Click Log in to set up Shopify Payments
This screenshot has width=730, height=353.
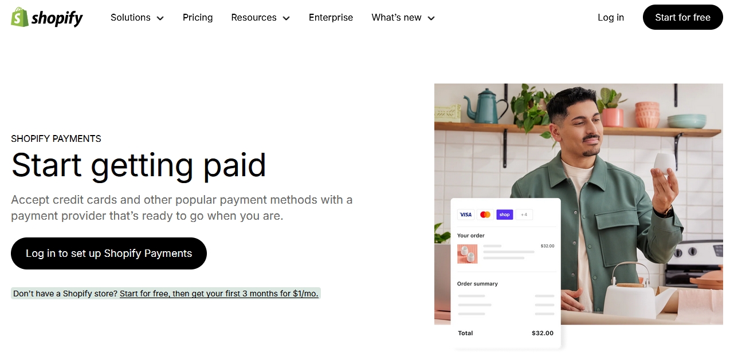tap(109, 253)
